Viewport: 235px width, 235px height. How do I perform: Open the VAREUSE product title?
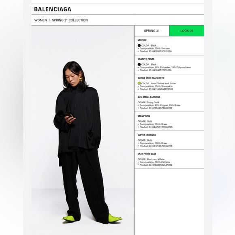coord(142,40)
